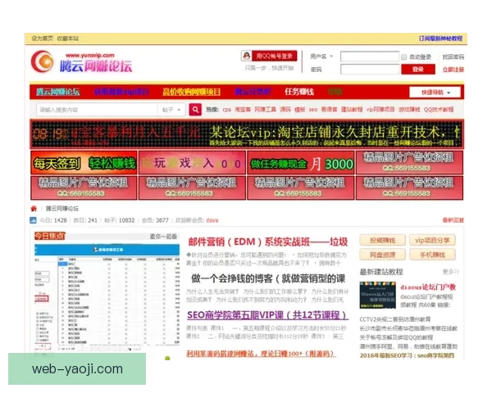This screenshot has width=492, height=393.
Task: Click hot search keyword seo
Action: [x=313, y=110]
